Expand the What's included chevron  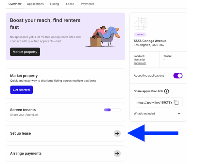[179, 113]
